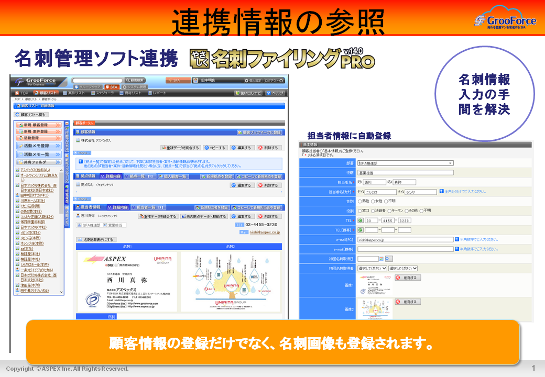
Task: Click コピーして新規担当者を登録 button
Action: [x=257, y=207]
